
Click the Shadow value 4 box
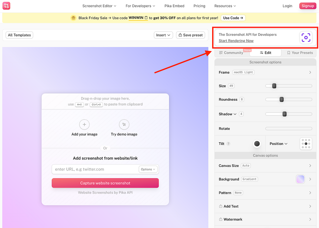click(241, 114)
